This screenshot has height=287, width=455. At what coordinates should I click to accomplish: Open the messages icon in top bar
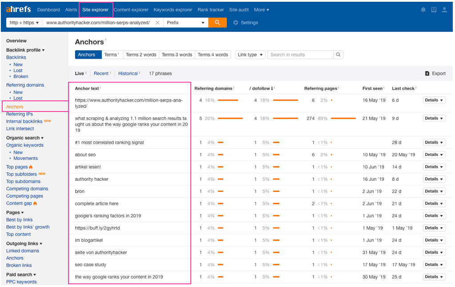point(434,10)
